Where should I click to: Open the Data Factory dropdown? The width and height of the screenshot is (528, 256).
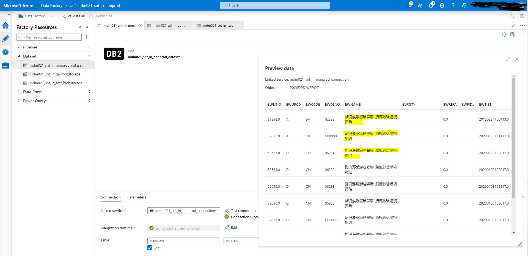36,16
